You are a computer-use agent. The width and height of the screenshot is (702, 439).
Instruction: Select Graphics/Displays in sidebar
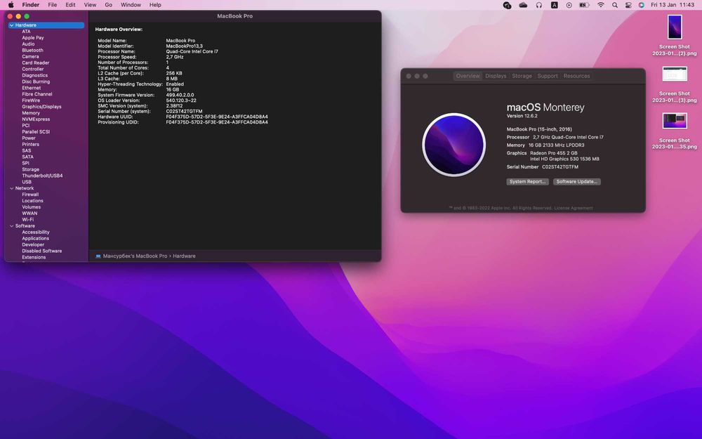coord(41,107)
